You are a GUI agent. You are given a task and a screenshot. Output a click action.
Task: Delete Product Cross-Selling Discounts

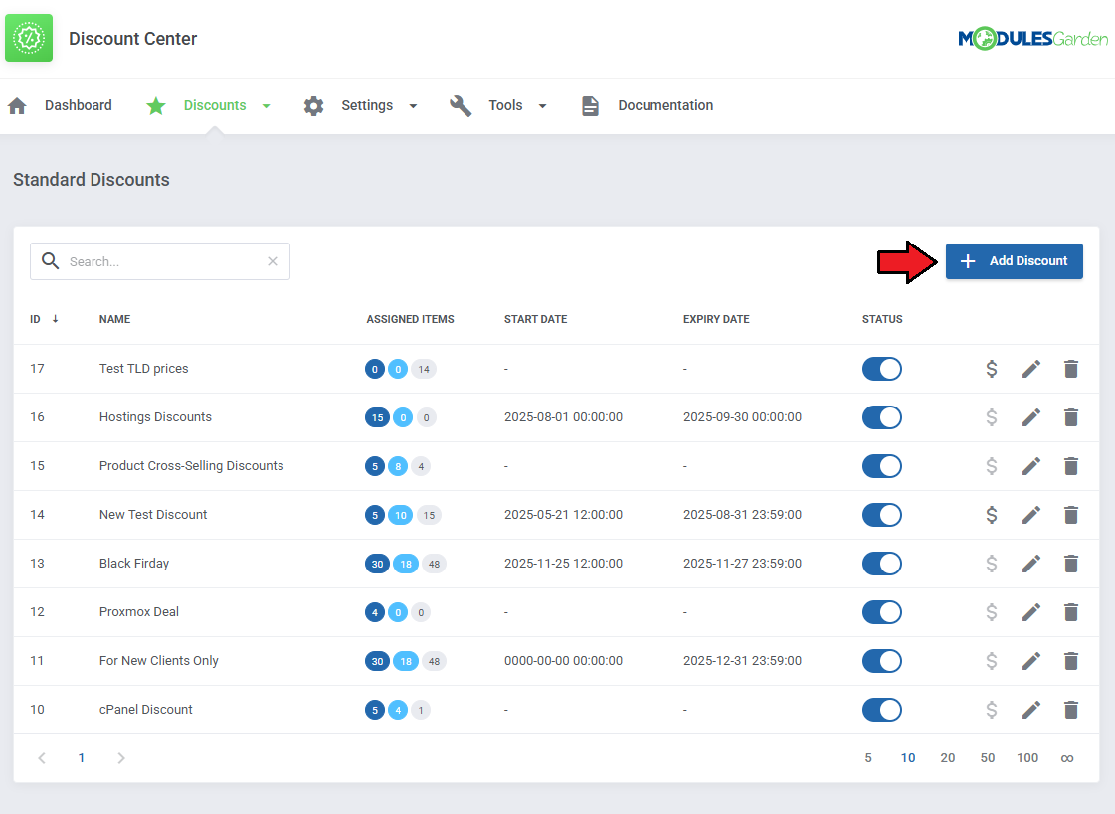click(1071, 466)
